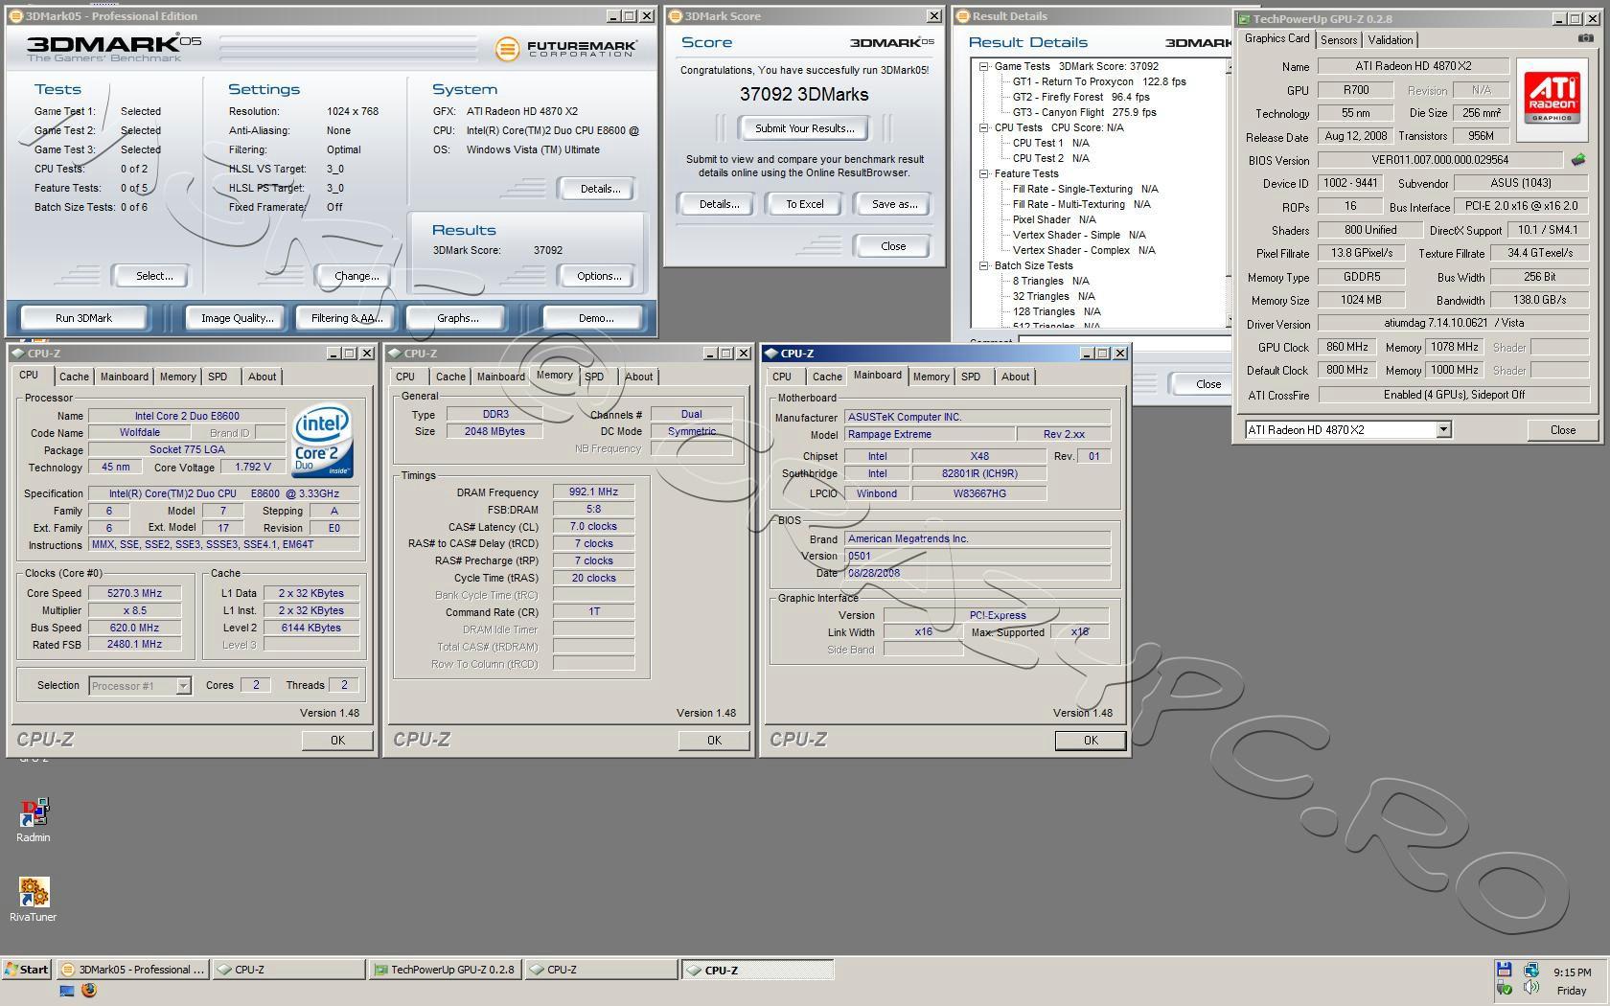Switch to the GPU-Z Validation tab

(1390, 39)
